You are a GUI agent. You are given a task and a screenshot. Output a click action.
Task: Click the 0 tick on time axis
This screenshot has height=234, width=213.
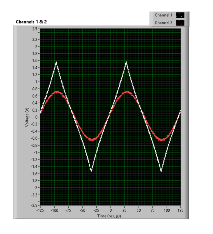[x=110, y=211]
